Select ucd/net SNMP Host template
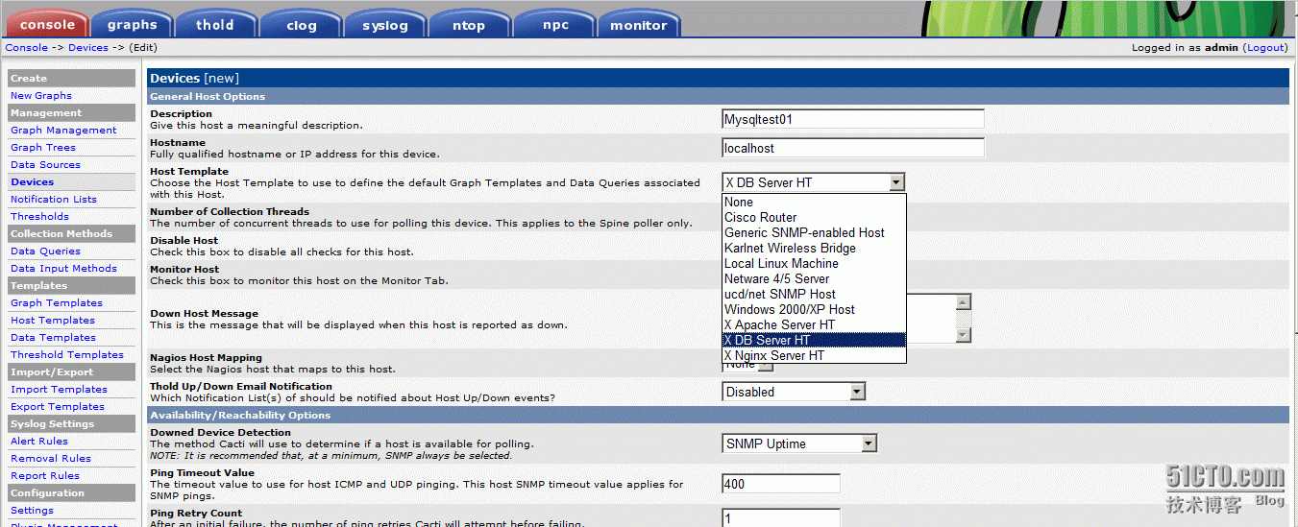This screenshot has width=1298, height=527. (814, 294)
